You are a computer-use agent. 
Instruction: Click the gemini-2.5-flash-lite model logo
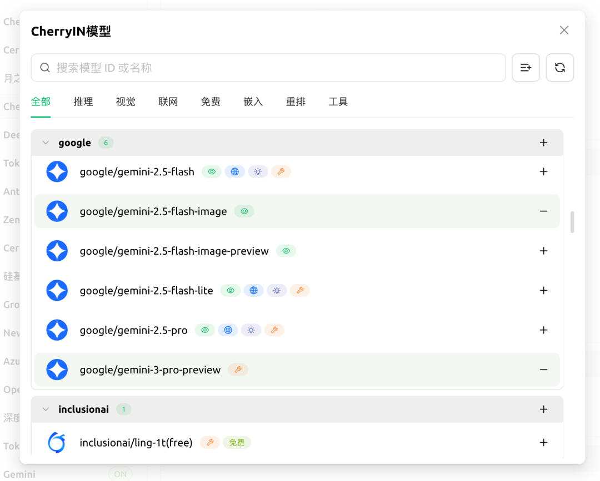[57, 290]
